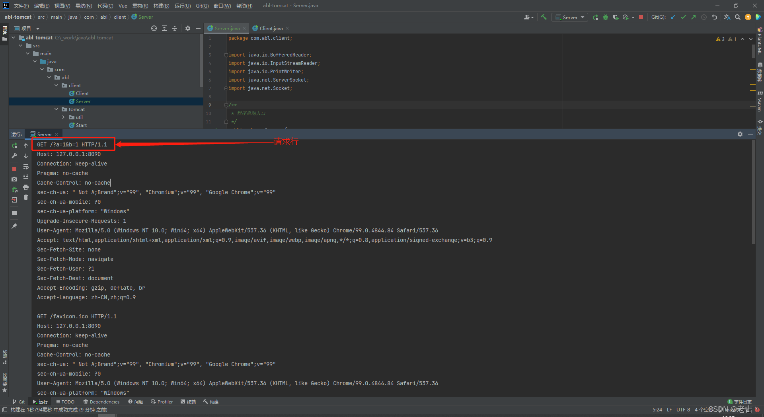Click exit icon with red arrow in Run panel
The width and height of the screenshot is (764, 417).
(x=14, y=200)
